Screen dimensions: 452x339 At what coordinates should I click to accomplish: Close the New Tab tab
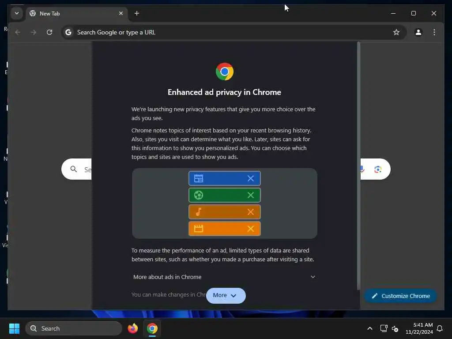[x=121, y=13]
